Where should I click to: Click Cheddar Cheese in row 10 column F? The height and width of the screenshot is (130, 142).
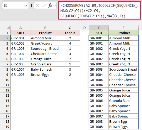(x=123, y=80)
